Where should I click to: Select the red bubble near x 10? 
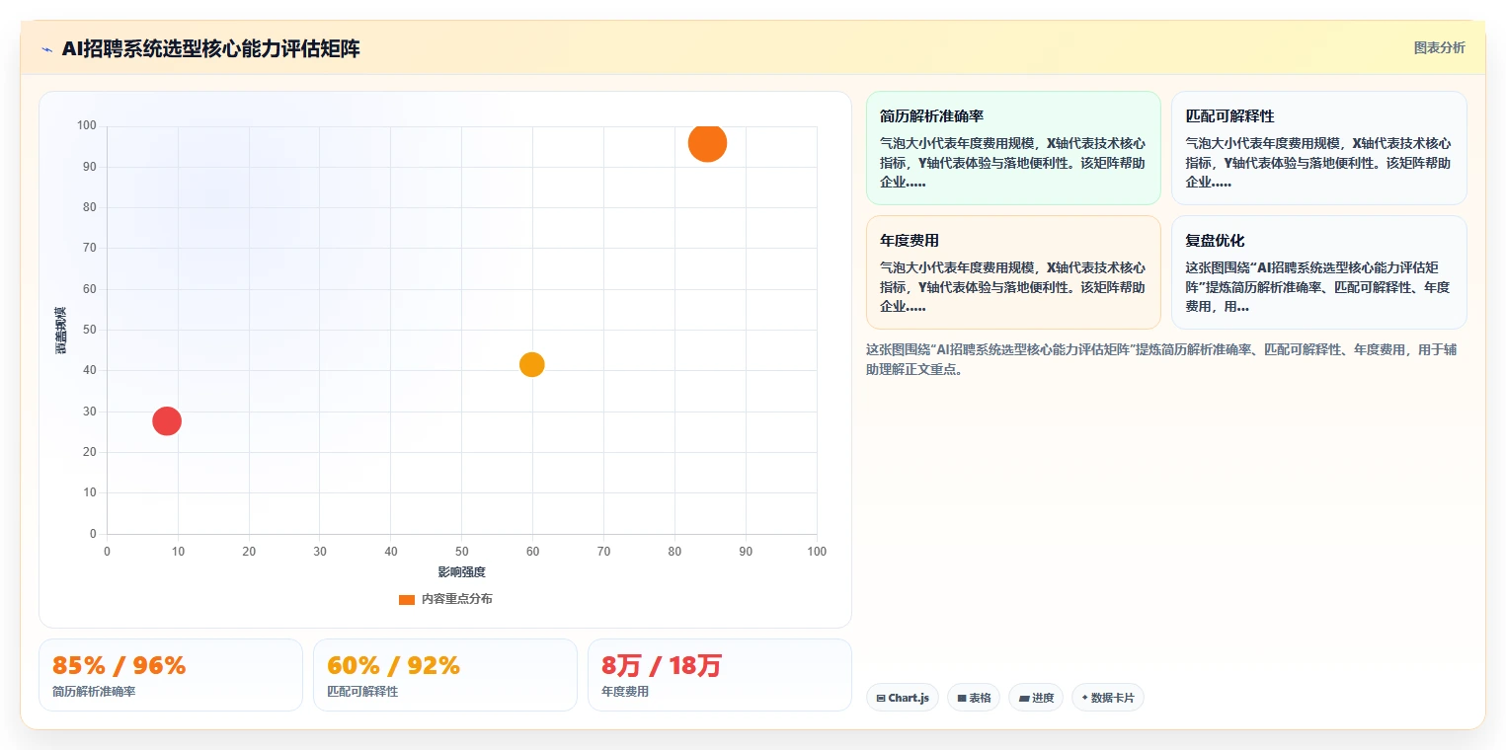pyautogui.click(x=167, y=421)
